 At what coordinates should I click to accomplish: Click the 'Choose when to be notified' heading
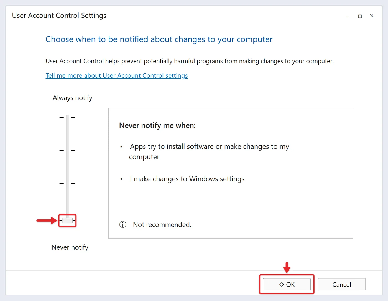click(x=159, y=39)
